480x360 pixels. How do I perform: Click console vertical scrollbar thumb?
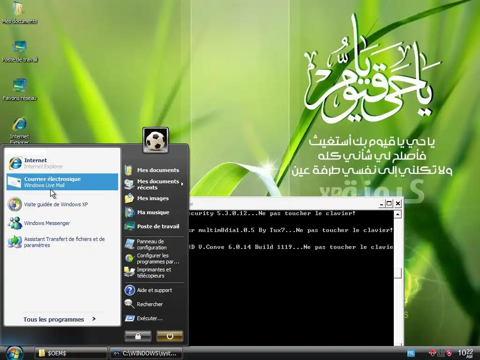(x=397, y=273)
